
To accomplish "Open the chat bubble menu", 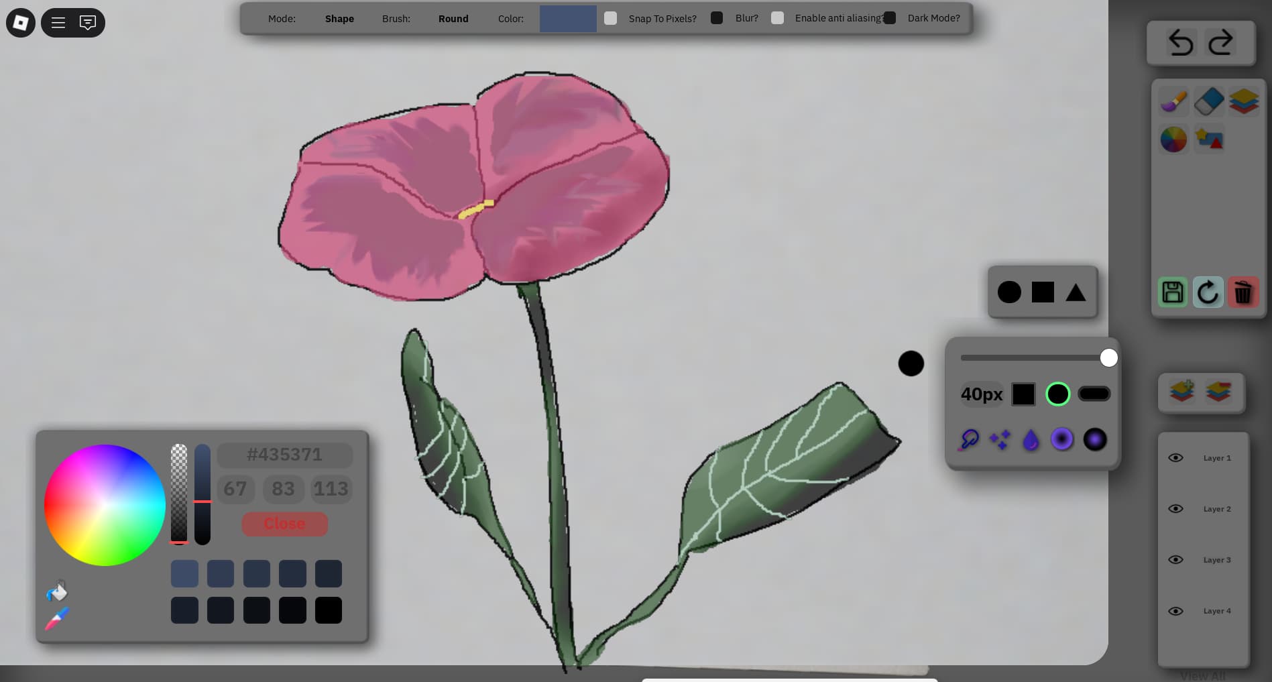I will pos(88,22).
